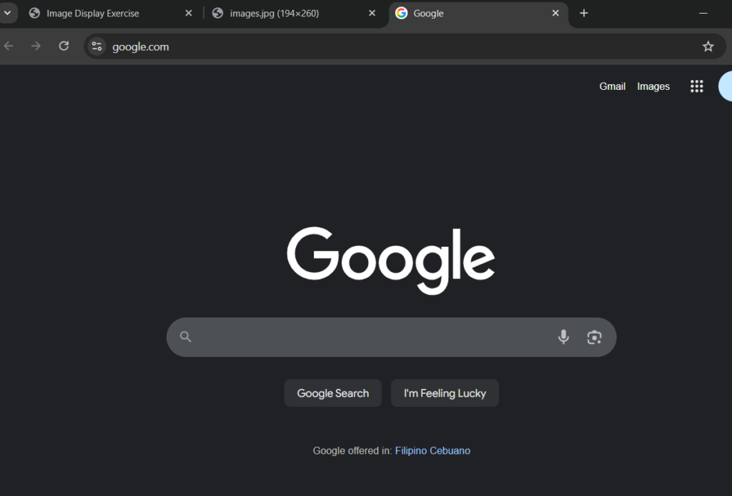Switch to Image Display Exercise tab
732x496 pixels.
pyautogui.click(x=93, y=14)
